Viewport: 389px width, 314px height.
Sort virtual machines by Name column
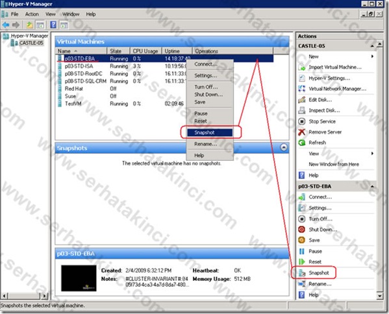pos(81,51)
